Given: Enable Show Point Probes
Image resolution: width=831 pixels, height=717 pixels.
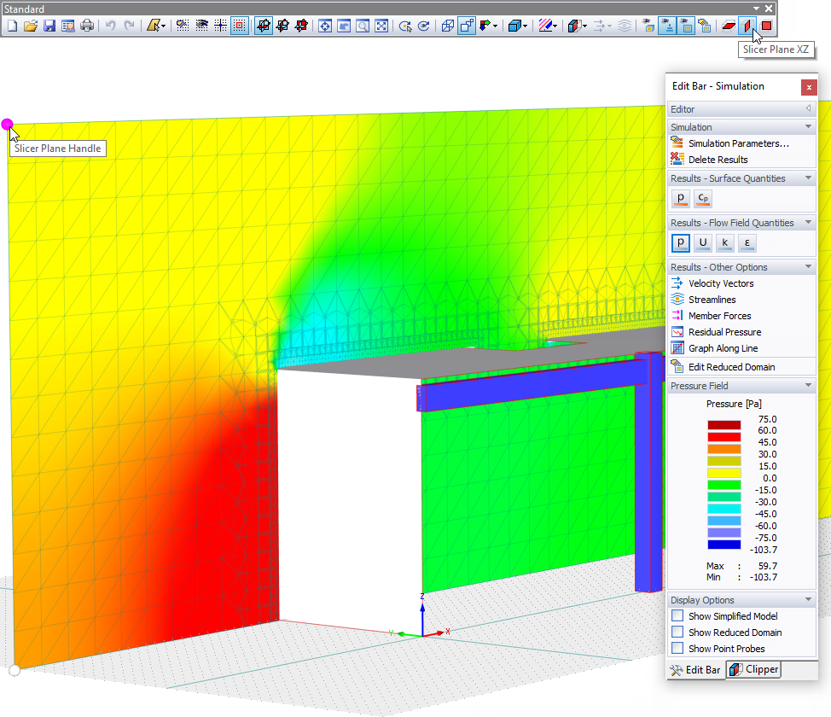Looking at the screenshot, I should [677, 648].
